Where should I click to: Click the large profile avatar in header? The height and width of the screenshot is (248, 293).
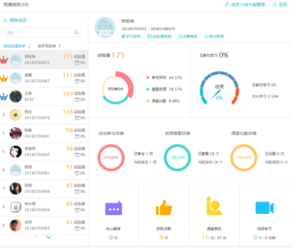coord(105,28)
